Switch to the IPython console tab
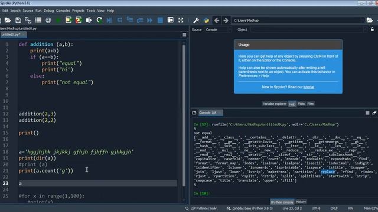Image resolution: width=378 pixels, height=212 pixels. (282, 202)
